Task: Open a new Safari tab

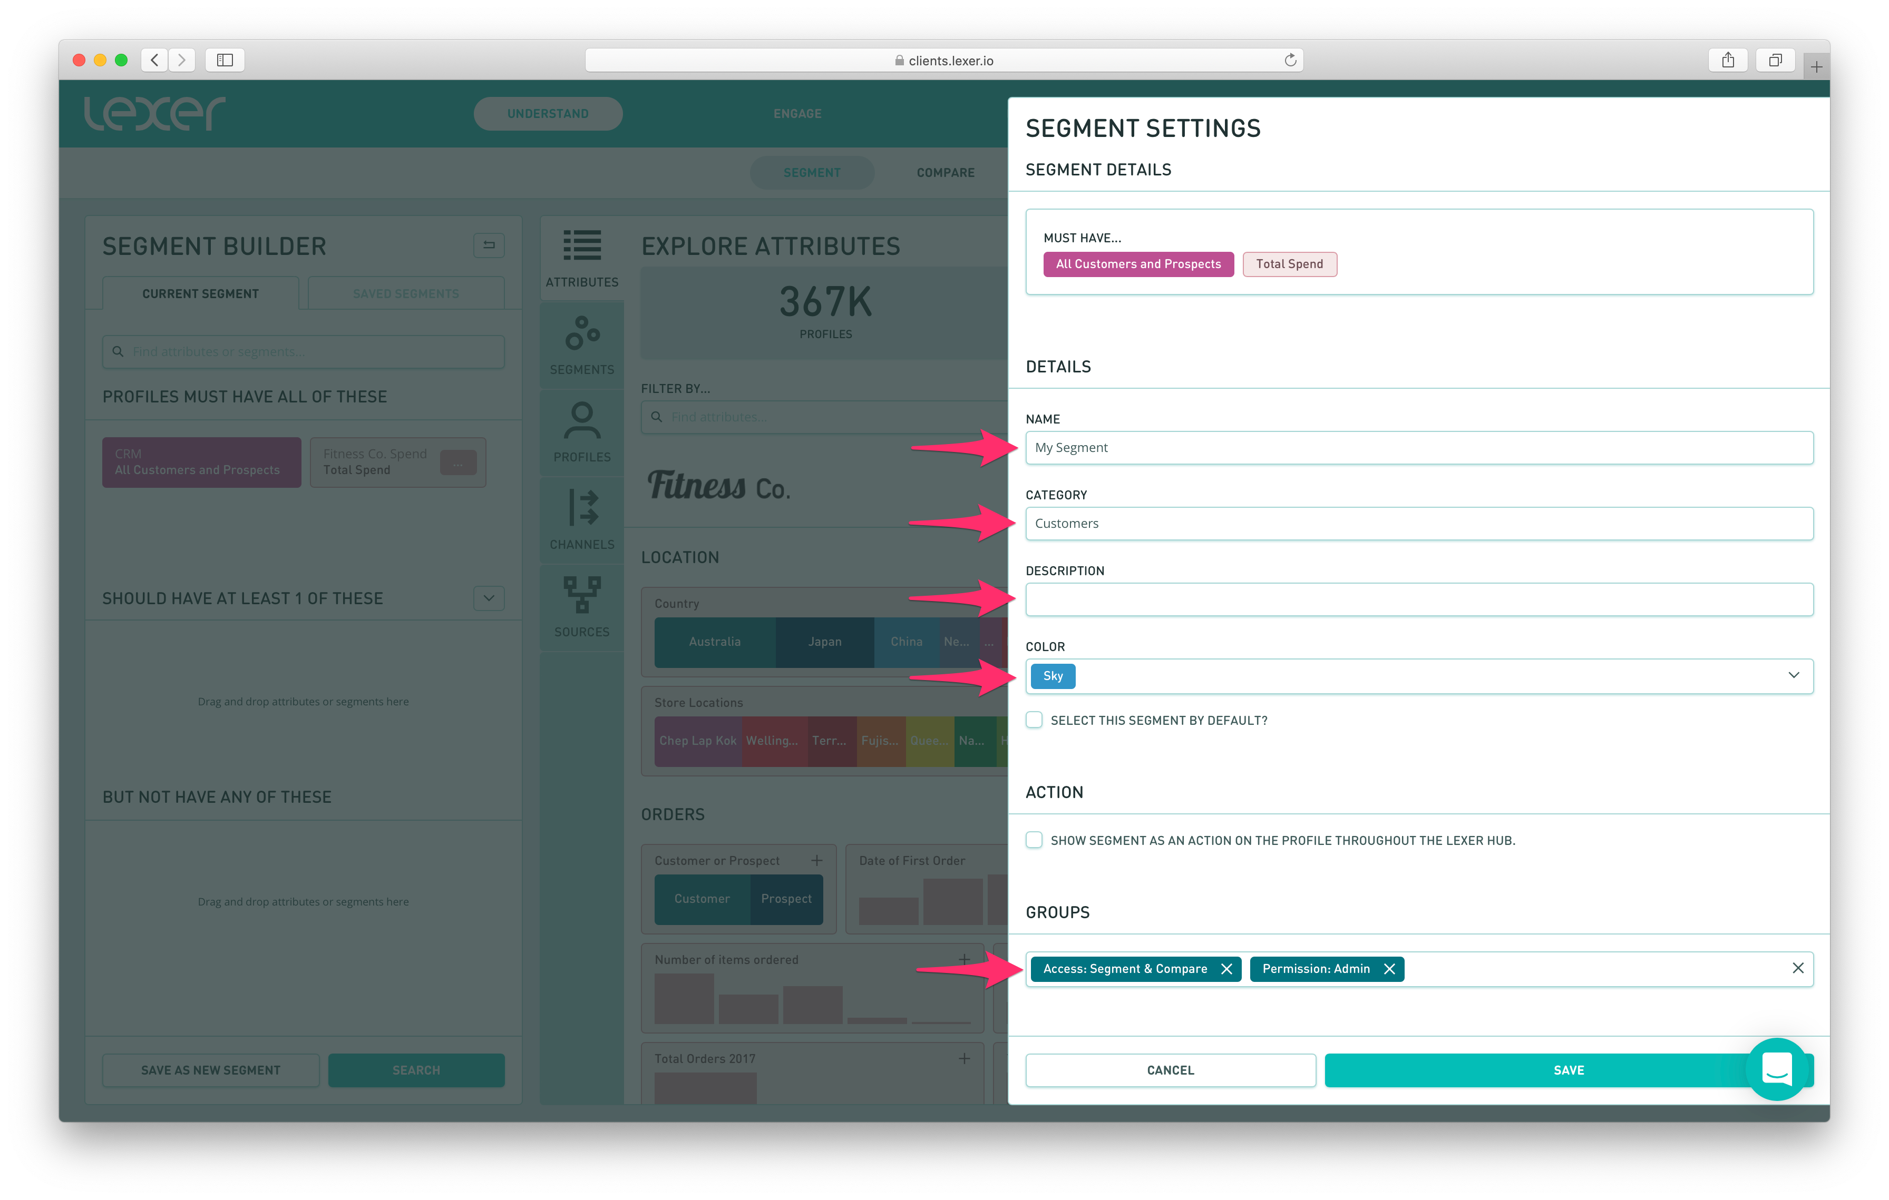Action: (x=1816, y=66)
